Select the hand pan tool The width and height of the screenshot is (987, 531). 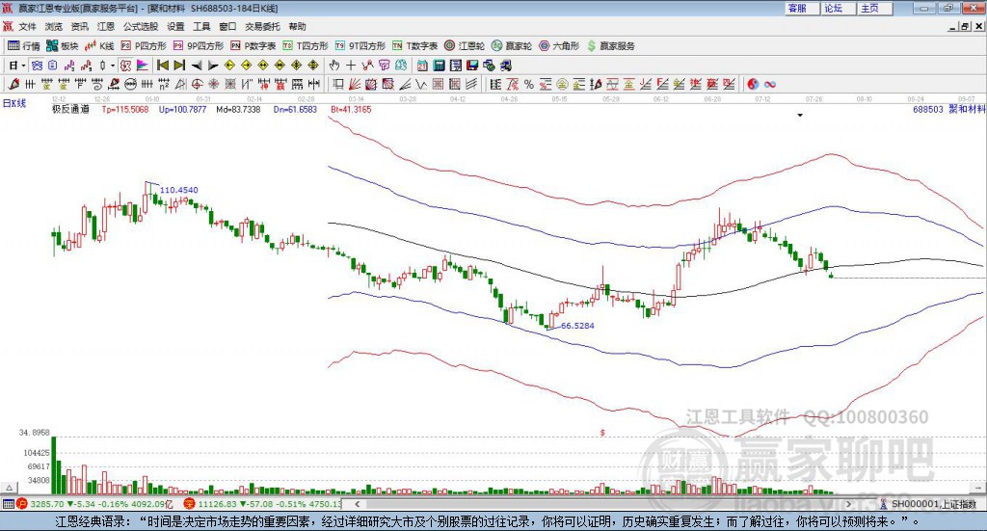[334, 66]
